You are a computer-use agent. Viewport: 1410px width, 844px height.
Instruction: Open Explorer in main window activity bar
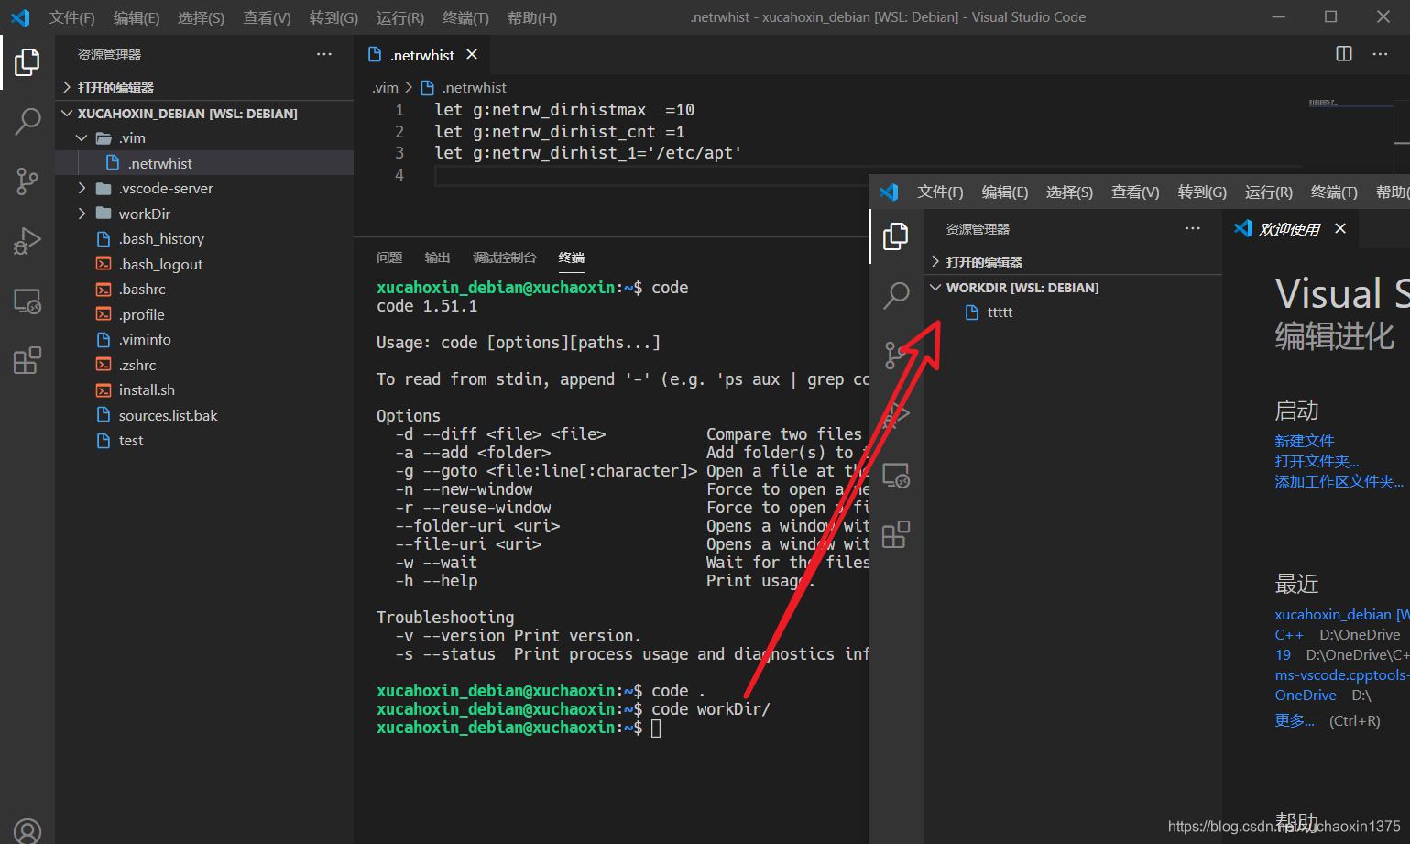pos(27,62)
